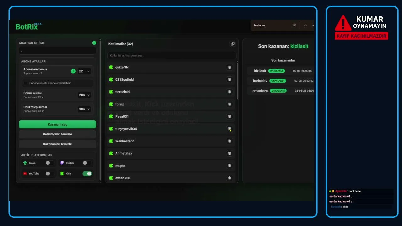Click ONAYLANDI badge next to barbadov

coord(278,81)
